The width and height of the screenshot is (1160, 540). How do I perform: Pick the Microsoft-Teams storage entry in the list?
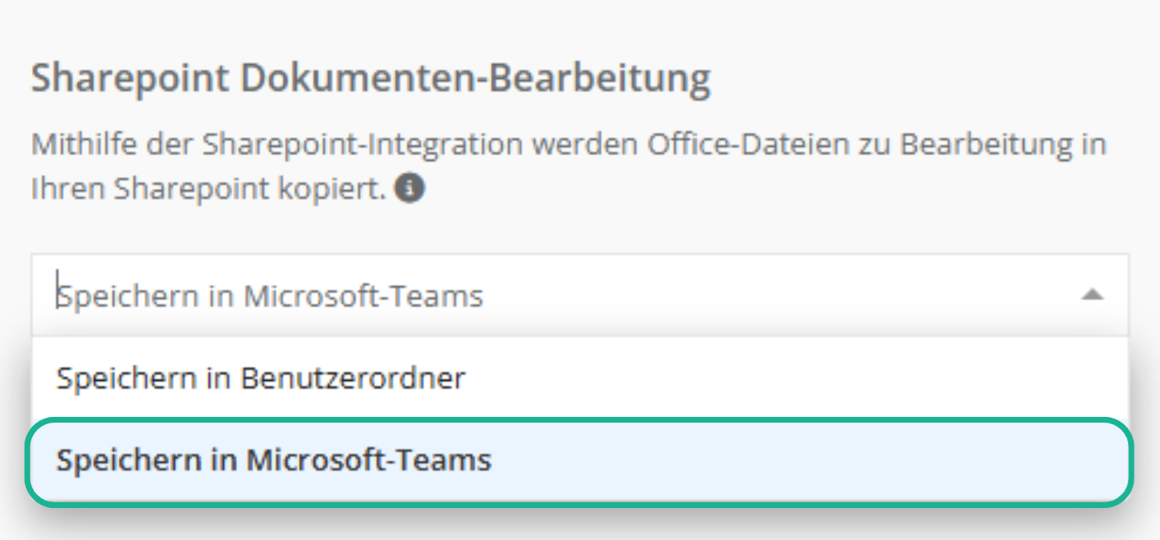point(273,460)
